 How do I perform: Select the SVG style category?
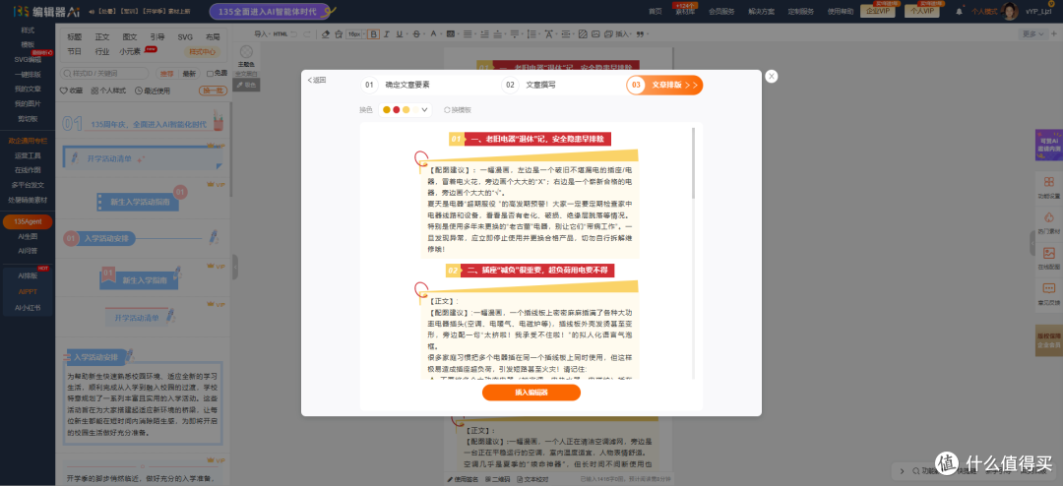185,37
